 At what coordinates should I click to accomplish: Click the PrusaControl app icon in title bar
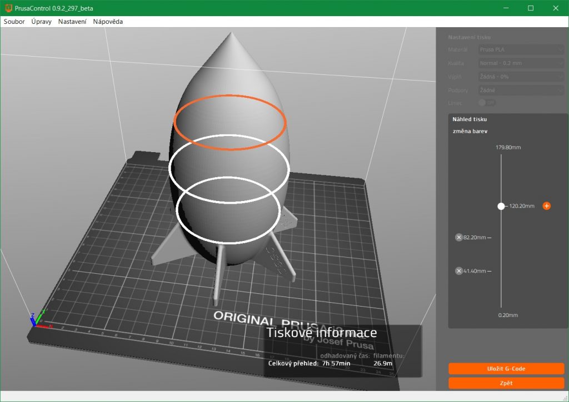click(8, 8)
